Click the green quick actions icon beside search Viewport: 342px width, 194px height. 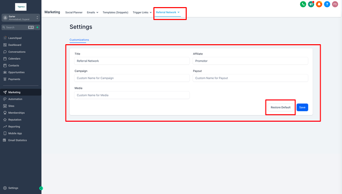(38, 28)
